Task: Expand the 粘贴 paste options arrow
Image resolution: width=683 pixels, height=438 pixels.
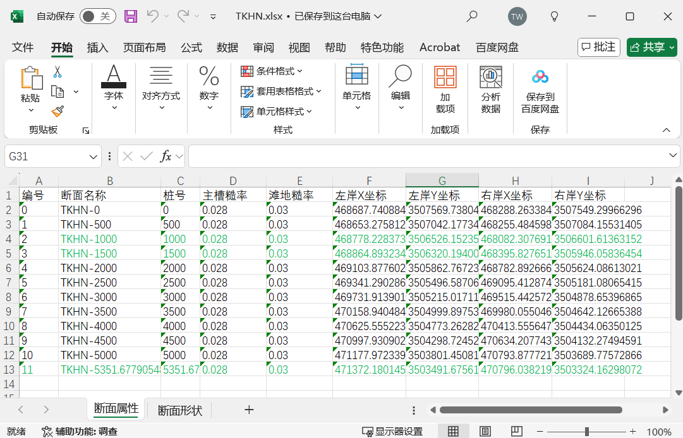Action: point(31,110)
